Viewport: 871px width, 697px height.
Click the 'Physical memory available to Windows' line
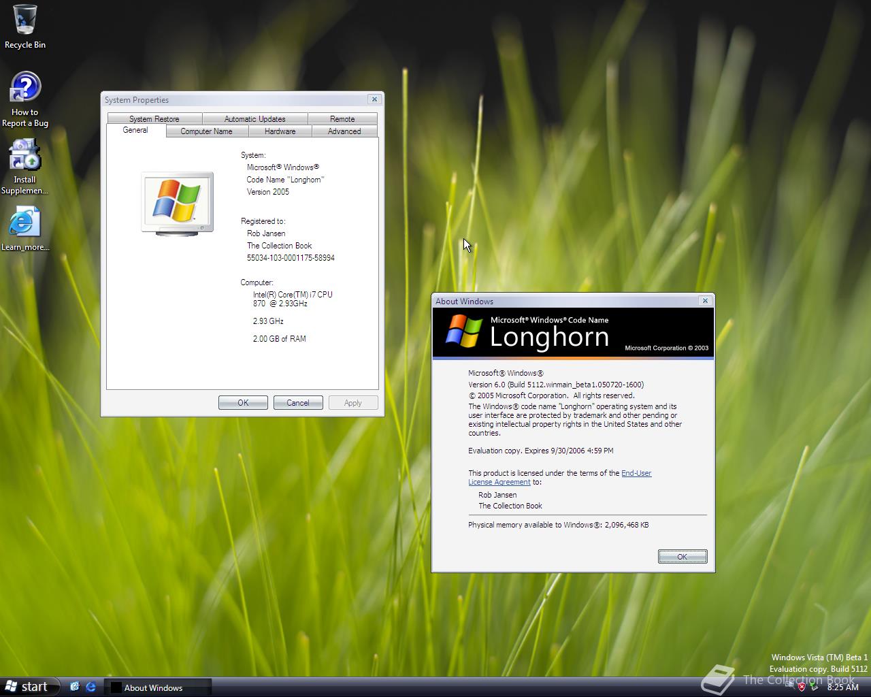tap(559, 525)
